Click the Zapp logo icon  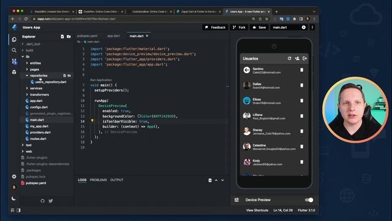pyautogui.click(x=15, y=27)
